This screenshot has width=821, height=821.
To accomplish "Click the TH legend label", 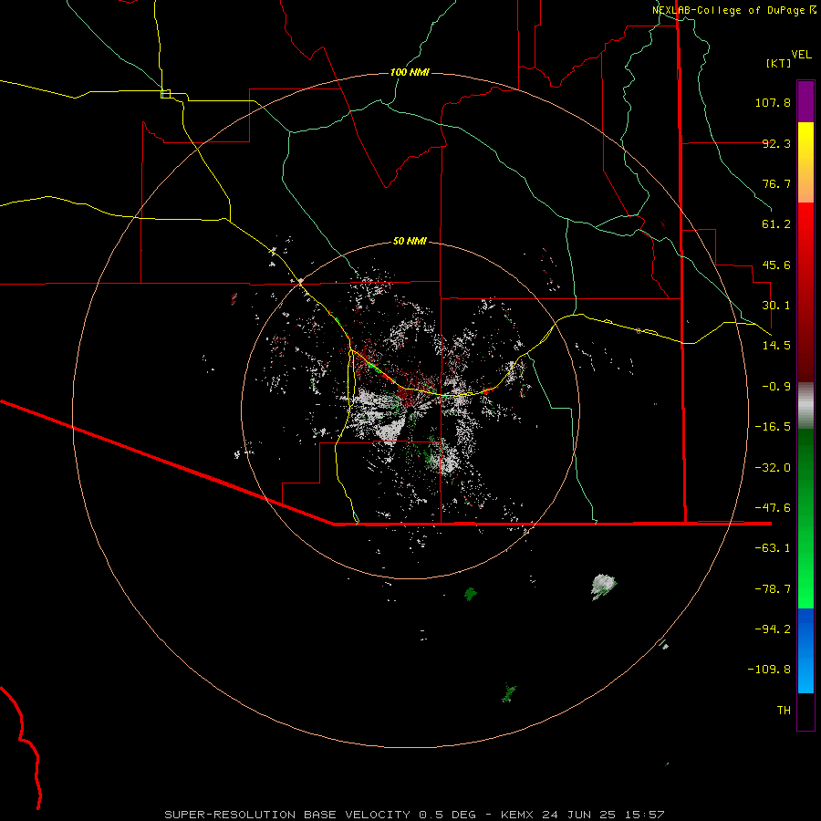I will pos(784,710).
